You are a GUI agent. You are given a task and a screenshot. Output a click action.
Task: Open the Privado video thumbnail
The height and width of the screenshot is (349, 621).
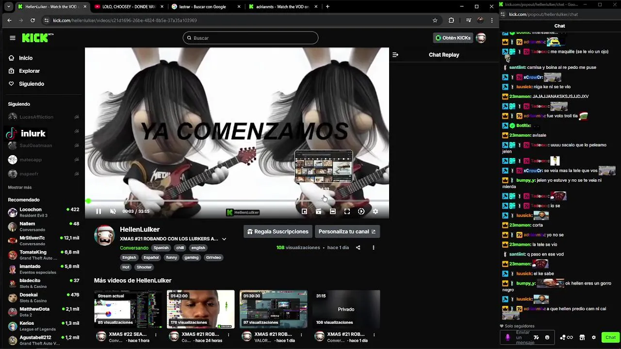346,309
